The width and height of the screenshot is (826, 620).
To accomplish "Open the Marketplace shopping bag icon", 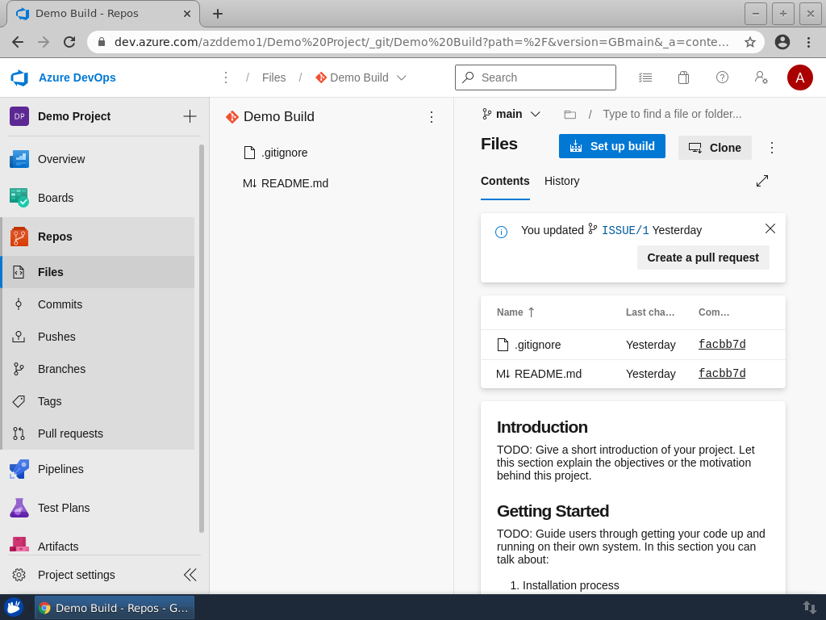I will click(683, 77).
